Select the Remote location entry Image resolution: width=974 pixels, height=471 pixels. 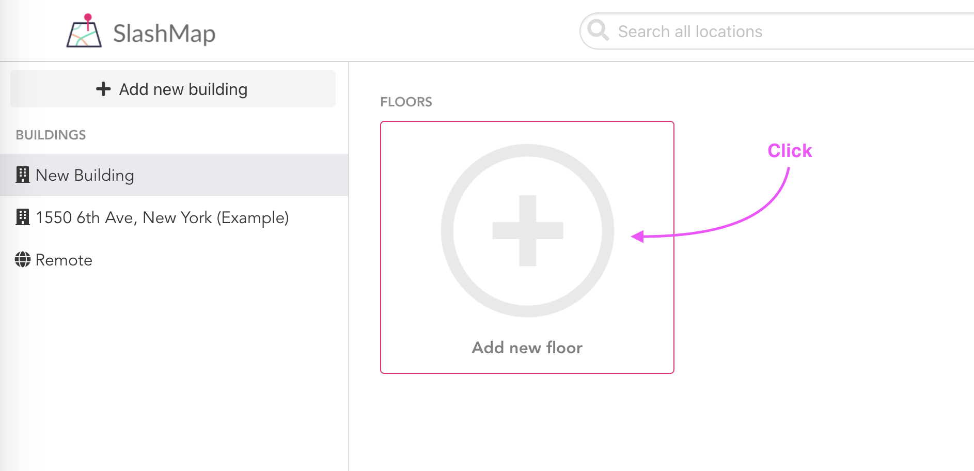174,260
